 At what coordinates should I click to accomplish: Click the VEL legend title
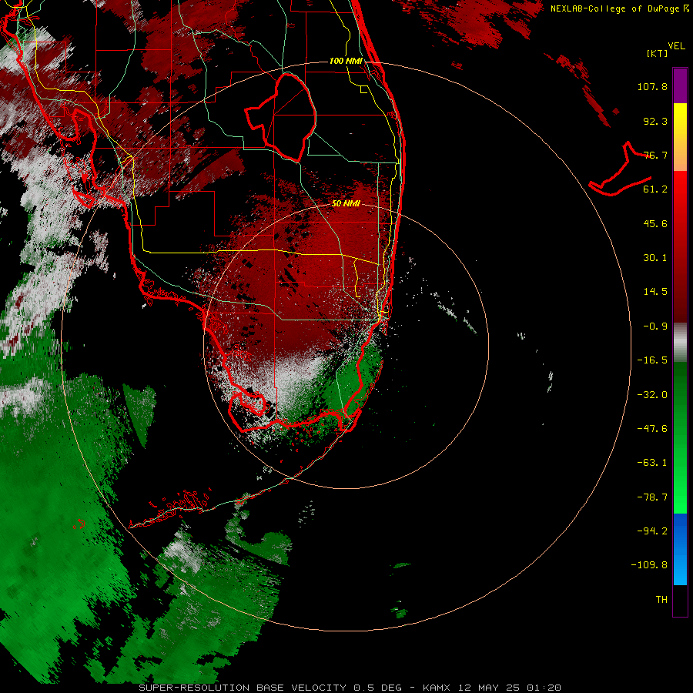click(x=677, y=46)
